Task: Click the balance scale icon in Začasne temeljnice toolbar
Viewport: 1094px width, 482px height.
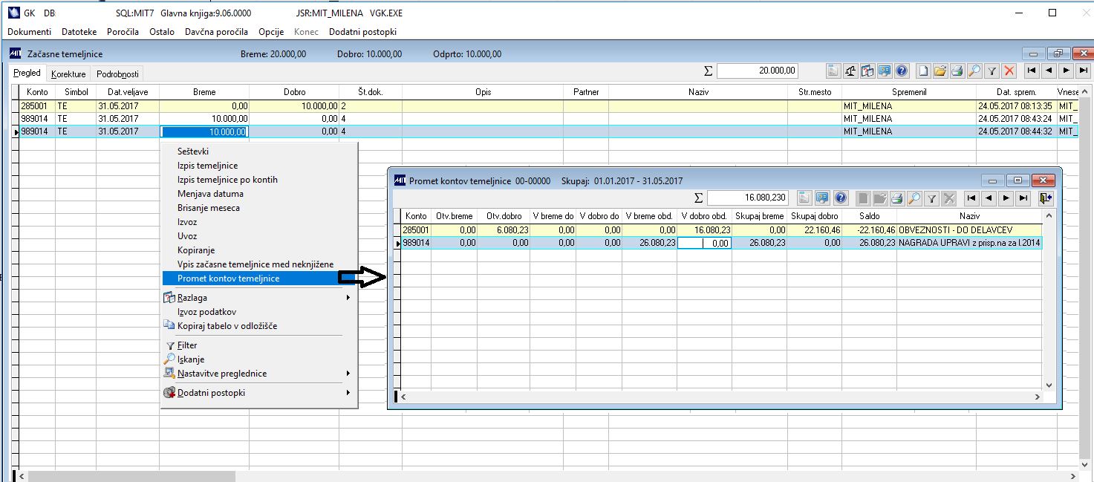Action: click(850, 71)
